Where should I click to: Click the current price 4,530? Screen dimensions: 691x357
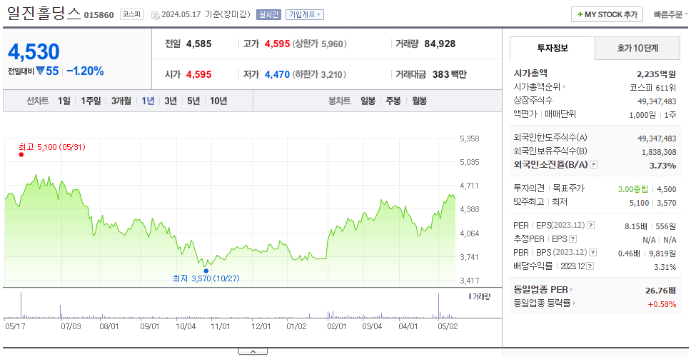point(34,51)
